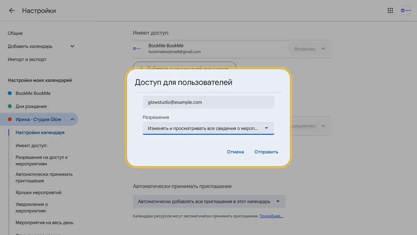Open Настройки календаря subsection
Screen dimensions: 417x235
click(x=40, y=133)
